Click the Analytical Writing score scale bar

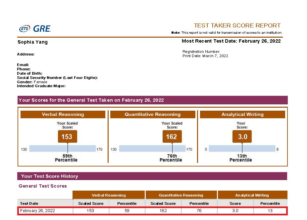(x=242, y=149)
